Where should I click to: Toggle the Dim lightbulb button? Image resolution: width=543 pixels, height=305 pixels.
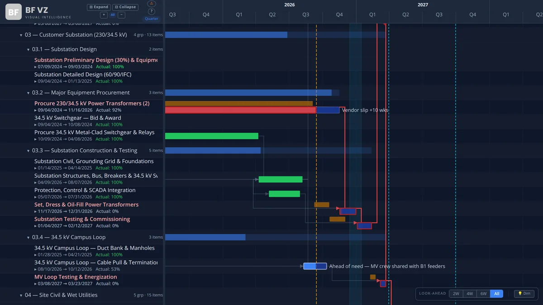tap(524, 294)
